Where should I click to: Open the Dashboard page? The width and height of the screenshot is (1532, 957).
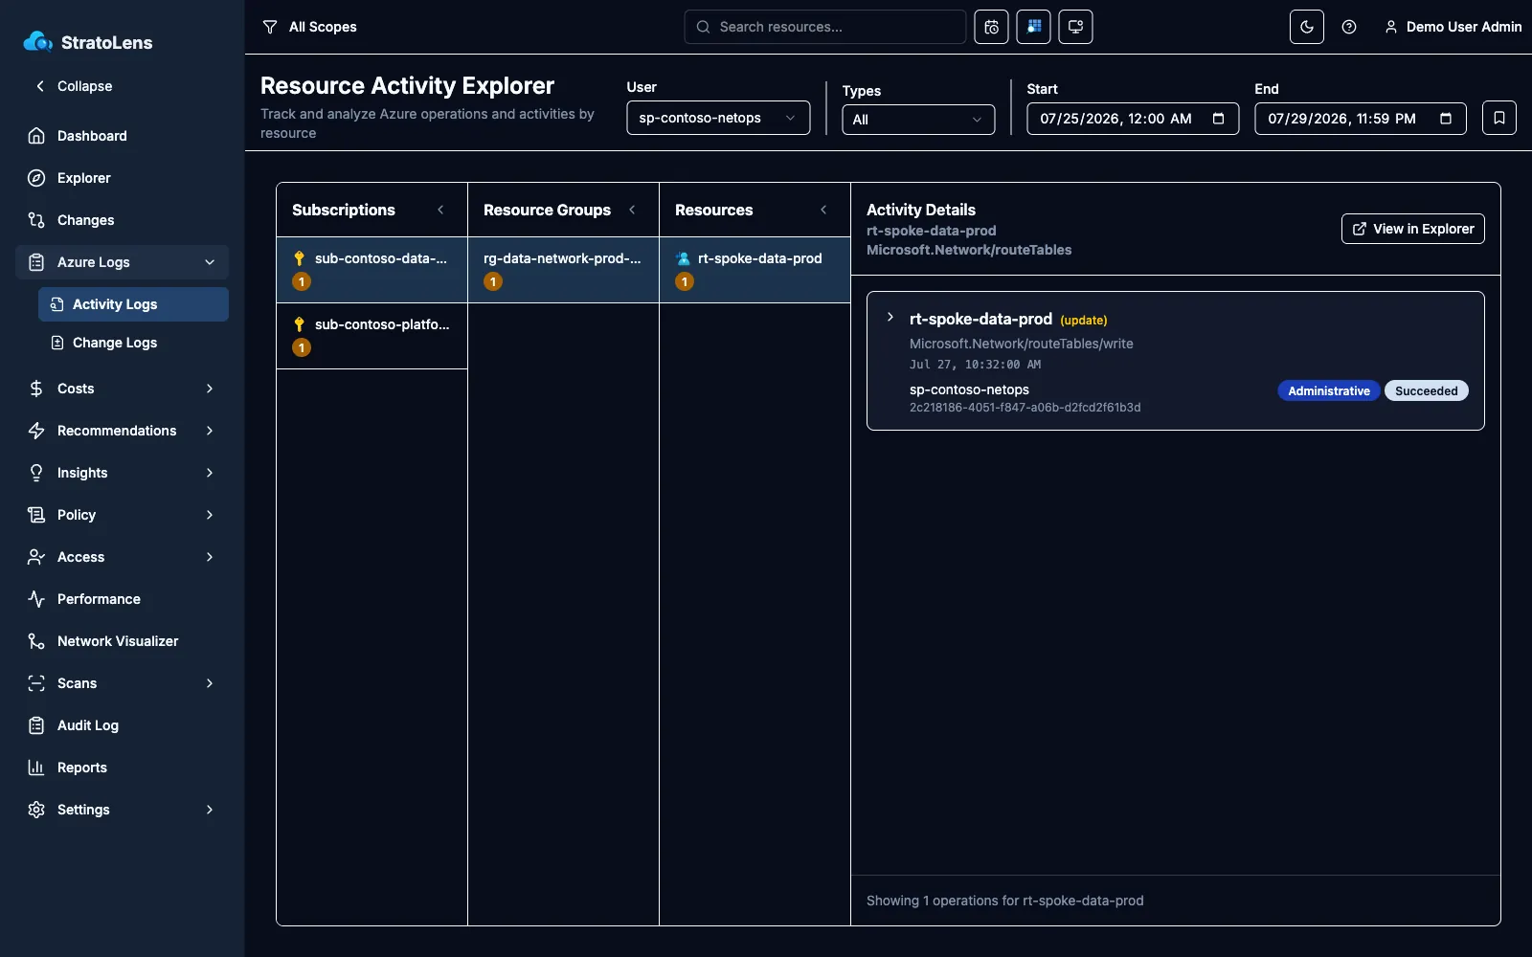[x=122, y=136]
